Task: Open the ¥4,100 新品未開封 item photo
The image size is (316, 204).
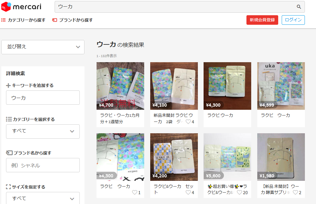Action: pos(174,86)
